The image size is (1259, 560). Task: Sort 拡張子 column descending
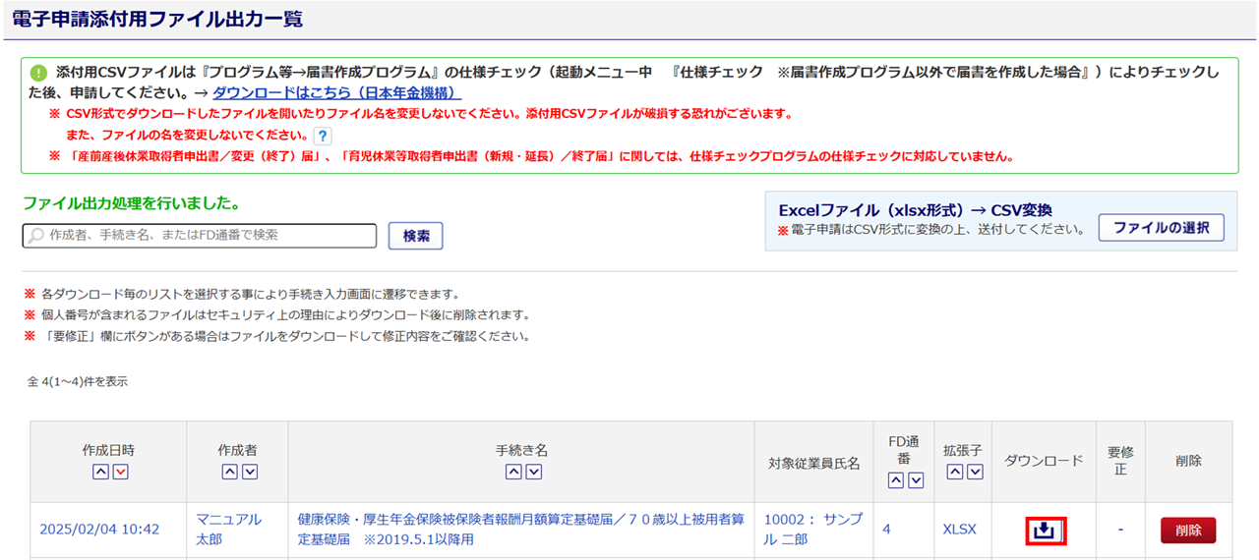pyautogui.click(x=975, y=473)
